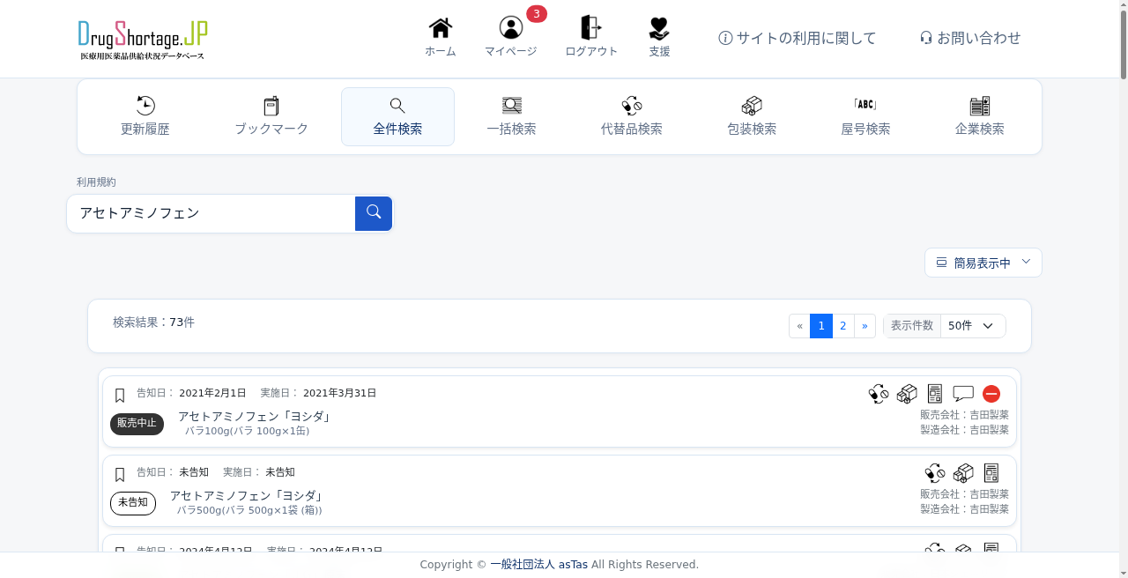Screen dimensions: 1128x578
Task: Open サイトの利用に関して info link
Action: (798, 38)
